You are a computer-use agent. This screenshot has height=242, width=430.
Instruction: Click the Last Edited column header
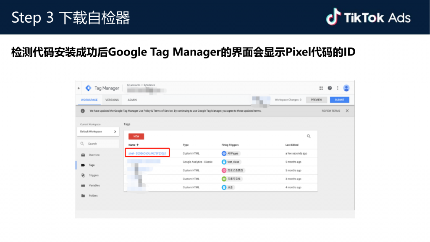[292, 145]
